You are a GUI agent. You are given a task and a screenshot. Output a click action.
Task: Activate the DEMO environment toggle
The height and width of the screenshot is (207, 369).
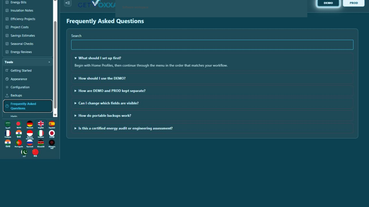click(328, 3)
